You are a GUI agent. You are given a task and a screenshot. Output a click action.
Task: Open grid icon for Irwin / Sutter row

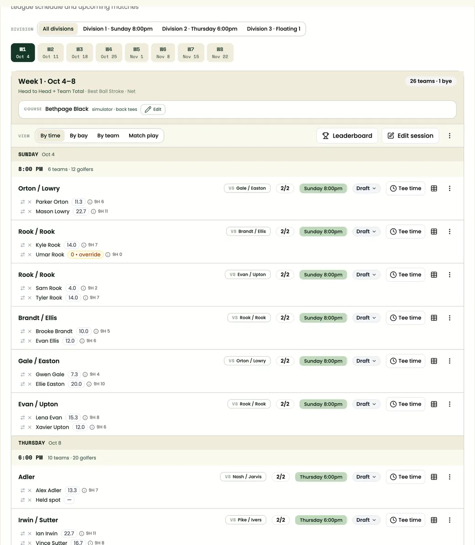coord(434,520)
